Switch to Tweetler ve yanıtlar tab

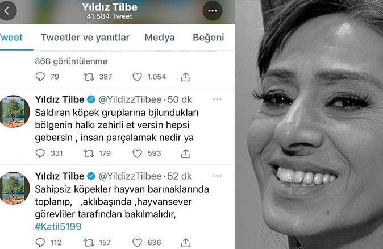click(x=85, y=38)
